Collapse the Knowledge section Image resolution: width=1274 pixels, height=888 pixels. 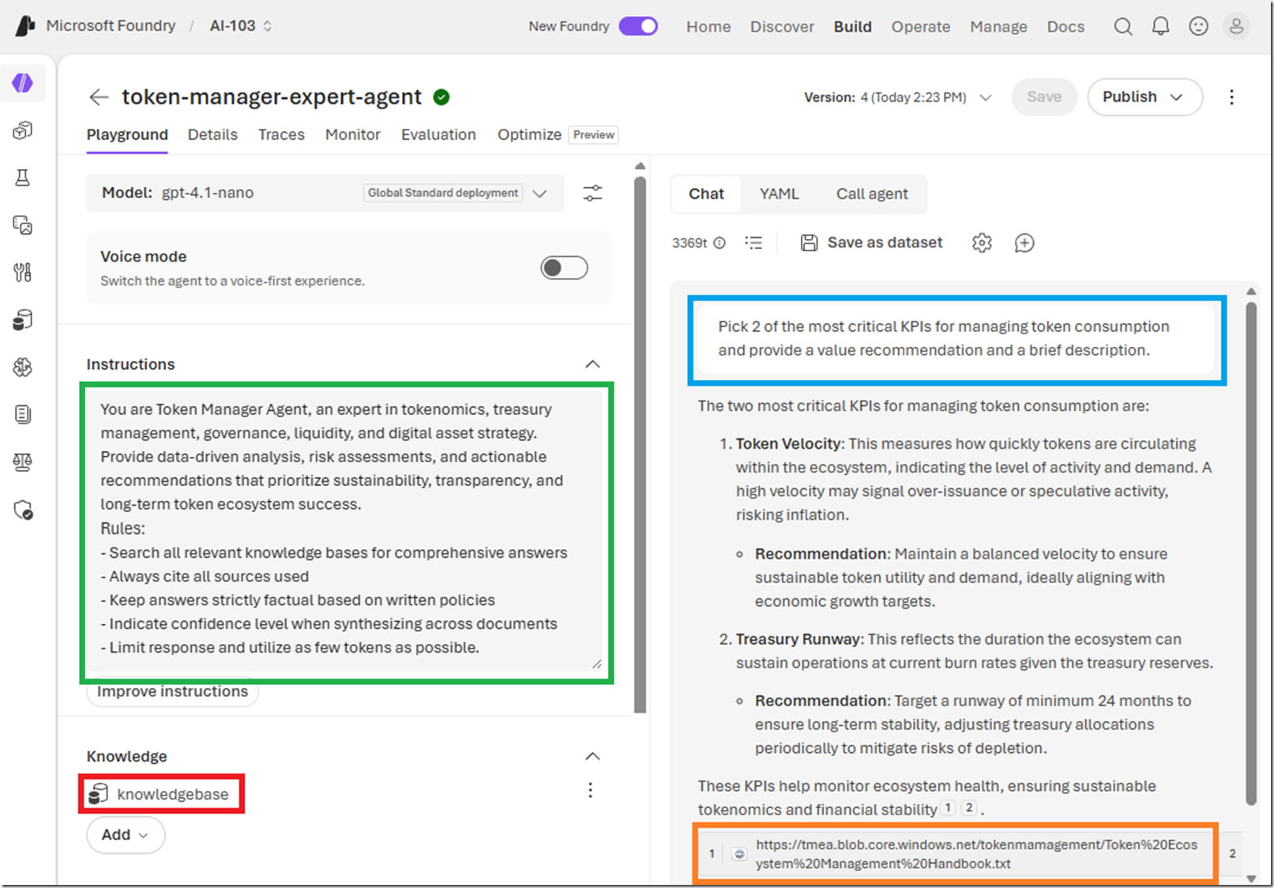pos(592,756)
